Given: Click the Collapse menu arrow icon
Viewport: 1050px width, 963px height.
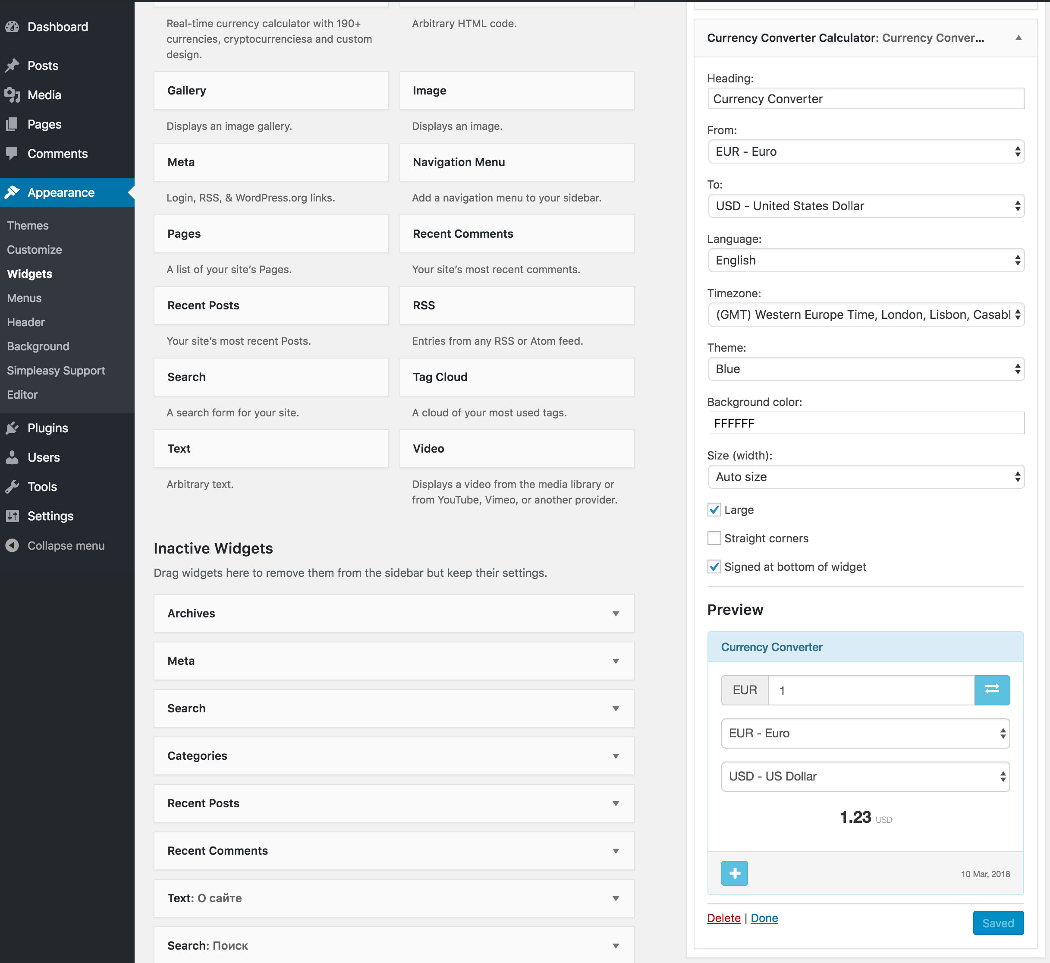Looking at the screenshot, I should click(x=12, y=545).
